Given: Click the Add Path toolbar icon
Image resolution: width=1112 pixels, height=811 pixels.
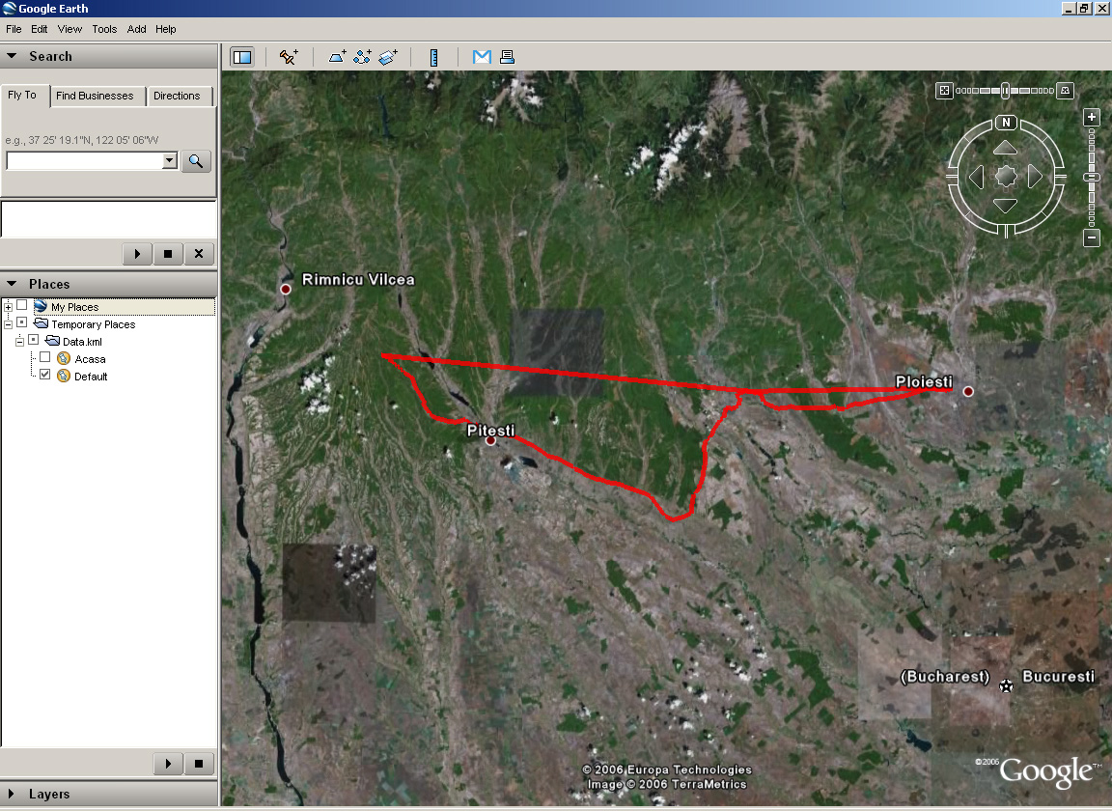Looking at the screenshot, I should [363, 57].
